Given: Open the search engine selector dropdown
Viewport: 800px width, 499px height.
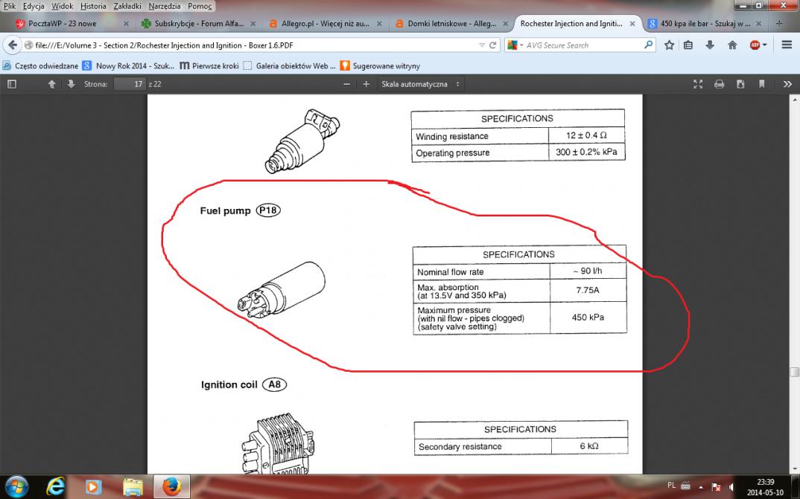Looking at the screenshot, I should (515, 45).
